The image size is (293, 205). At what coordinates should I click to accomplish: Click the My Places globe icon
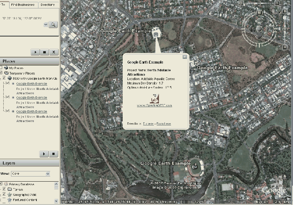click(x=6, y=68)
